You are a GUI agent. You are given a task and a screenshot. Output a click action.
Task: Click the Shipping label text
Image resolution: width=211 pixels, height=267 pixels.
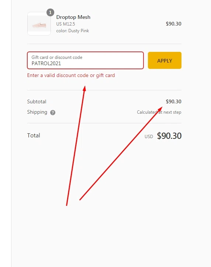(37, 112)
